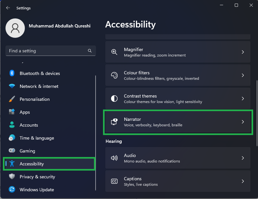Go back using the back arrow

(8, 8)
